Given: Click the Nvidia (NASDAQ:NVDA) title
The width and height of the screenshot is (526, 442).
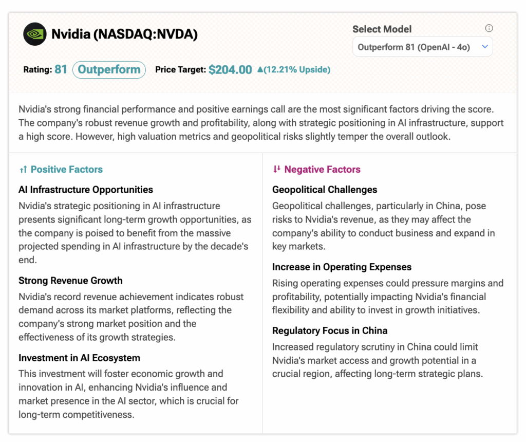Looking at the screenshot, I should [x=124, y=34].
